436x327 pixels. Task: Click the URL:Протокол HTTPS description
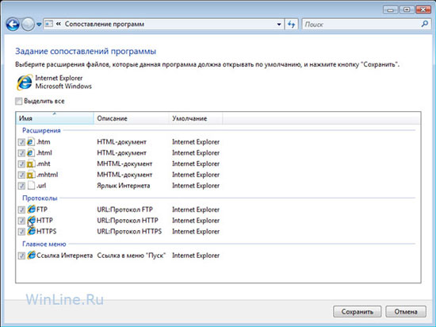pos(129,231)
